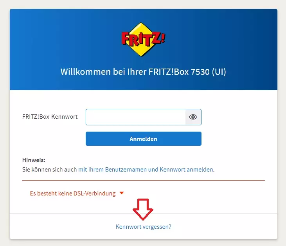
Task: Show password with the eye icon
Action: coord(193,117)
